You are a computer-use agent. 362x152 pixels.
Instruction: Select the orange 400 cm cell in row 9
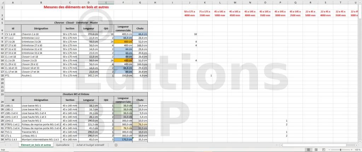pos(123,42)
